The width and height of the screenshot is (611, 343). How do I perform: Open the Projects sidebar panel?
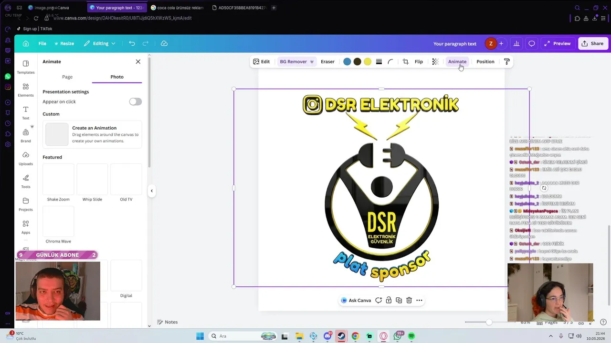26,204
